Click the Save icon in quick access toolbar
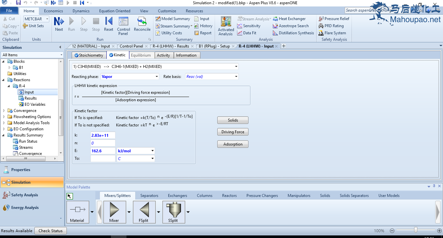 18,3
